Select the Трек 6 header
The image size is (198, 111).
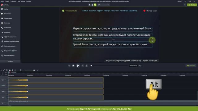[x=4, y=86]
